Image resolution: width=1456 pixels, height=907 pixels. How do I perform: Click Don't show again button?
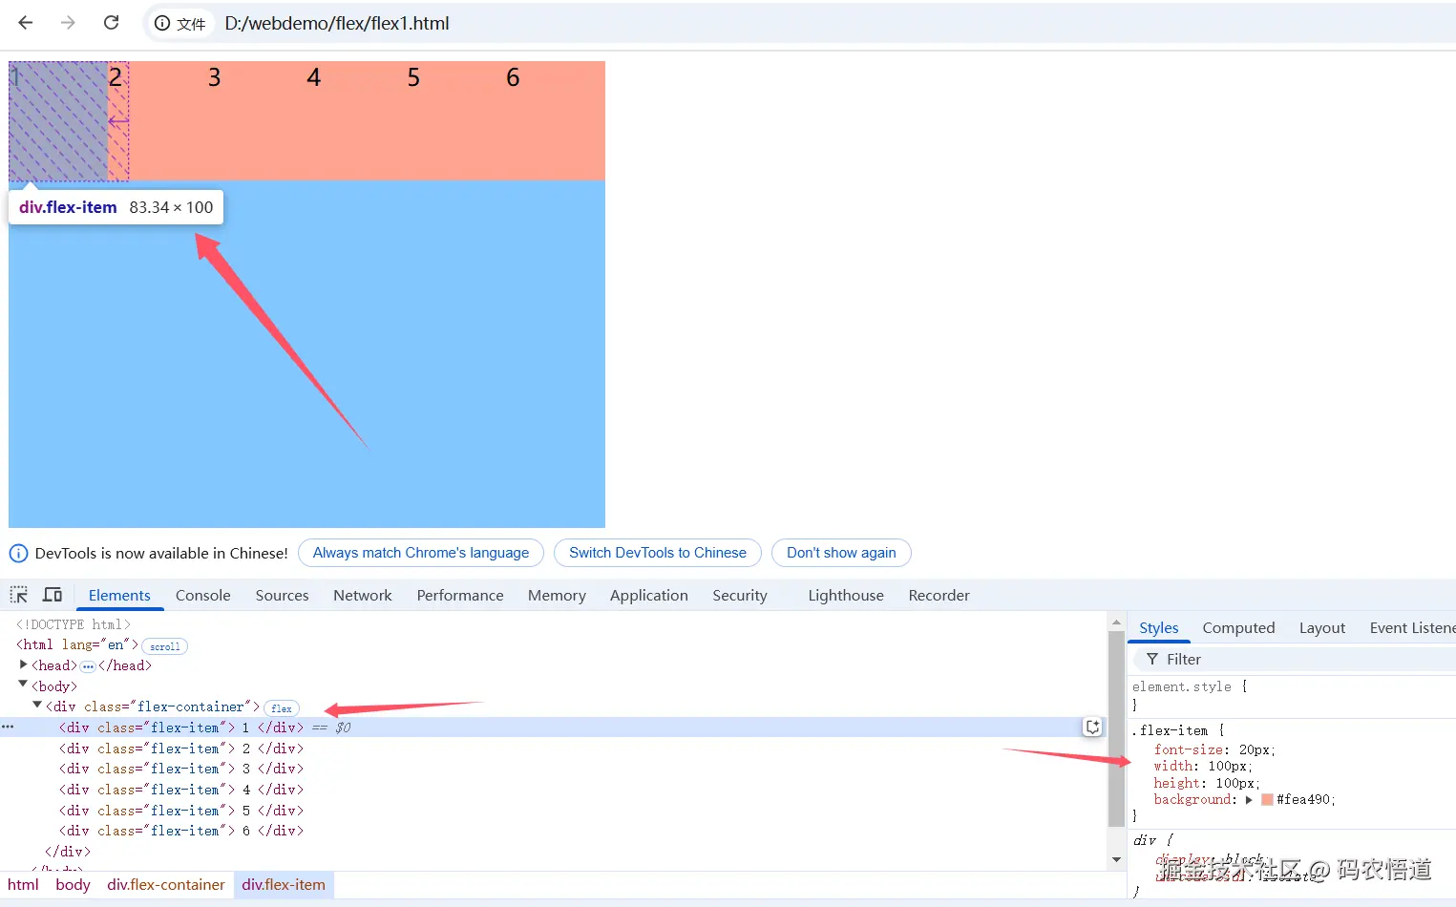pos(841,553)
